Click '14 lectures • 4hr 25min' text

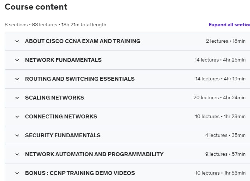pos(220,60)
